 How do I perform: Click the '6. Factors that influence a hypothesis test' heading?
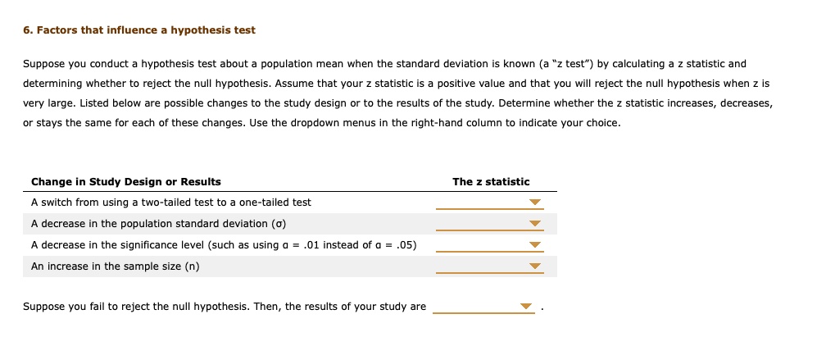tap(138, 30)
